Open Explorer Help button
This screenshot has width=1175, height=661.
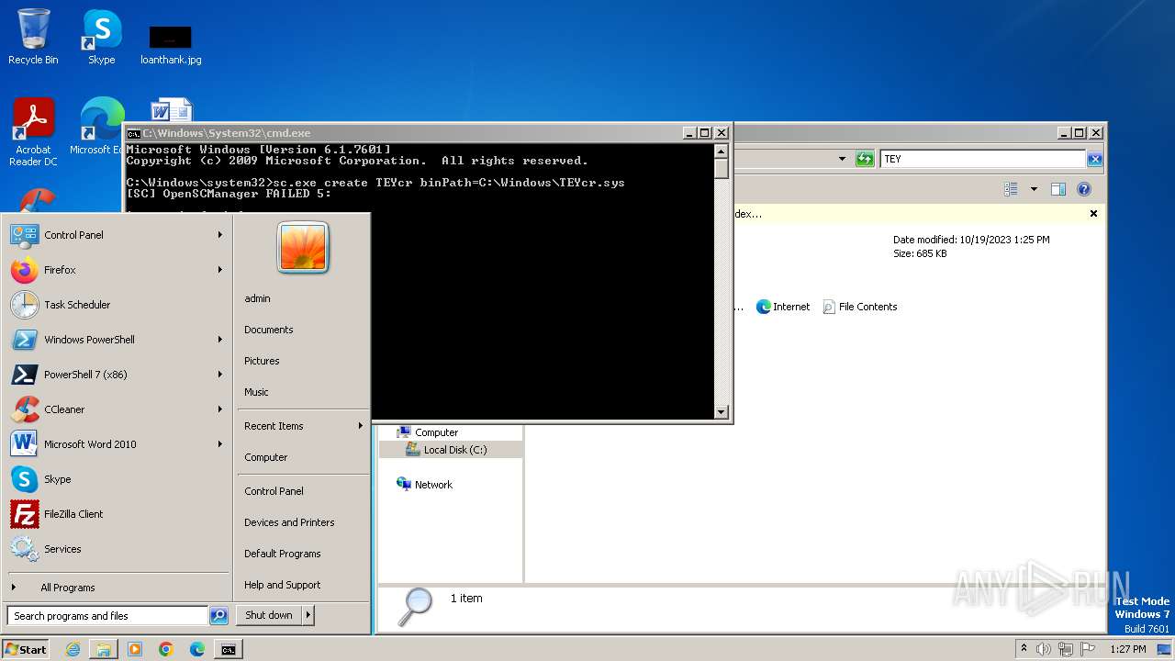pyautogui.click(x=1084, y=189)
